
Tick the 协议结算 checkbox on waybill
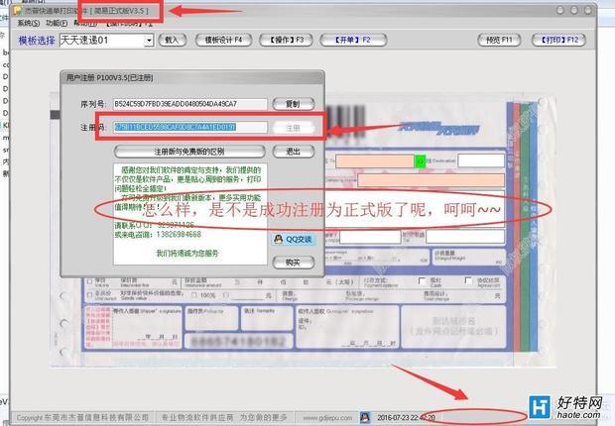(468, 280)
